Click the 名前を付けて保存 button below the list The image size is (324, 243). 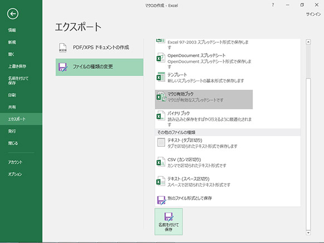tap(169, 221)
